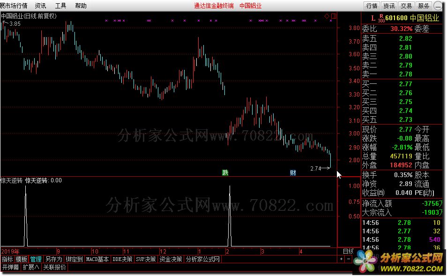Select the 模板 tab
The height and width of the screenshot is (276, 447).
[x=22, y=259]
